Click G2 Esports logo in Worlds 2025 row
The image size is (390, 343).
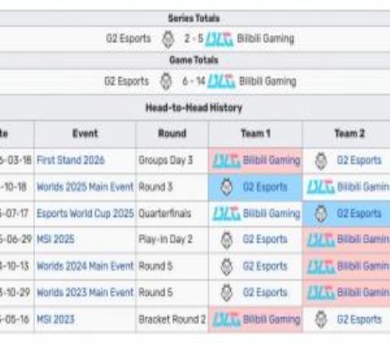pyautogui.click(x=226, y=187)
